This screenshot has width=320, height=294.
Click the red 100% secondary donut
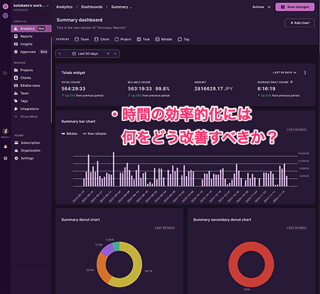pos(233,265)
